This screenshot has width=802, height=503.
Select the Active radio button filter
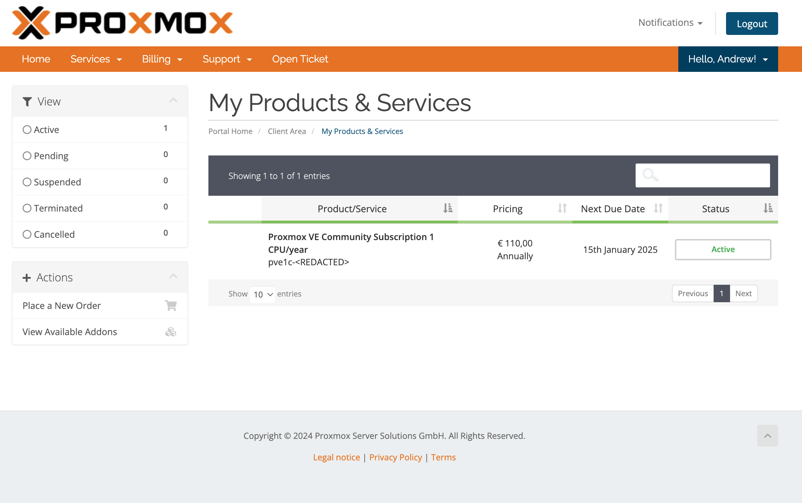click(x=26, y=129)
